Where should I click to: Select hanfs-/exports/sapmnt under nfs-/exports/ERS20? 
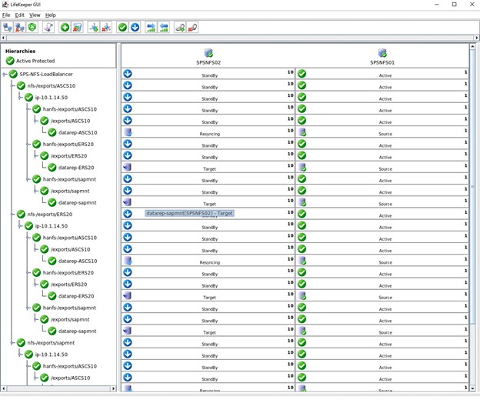click(69, 308)
